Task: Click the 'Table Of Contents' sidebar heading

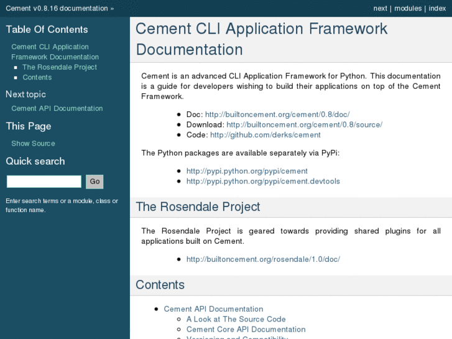Action: tap(47, 29)
